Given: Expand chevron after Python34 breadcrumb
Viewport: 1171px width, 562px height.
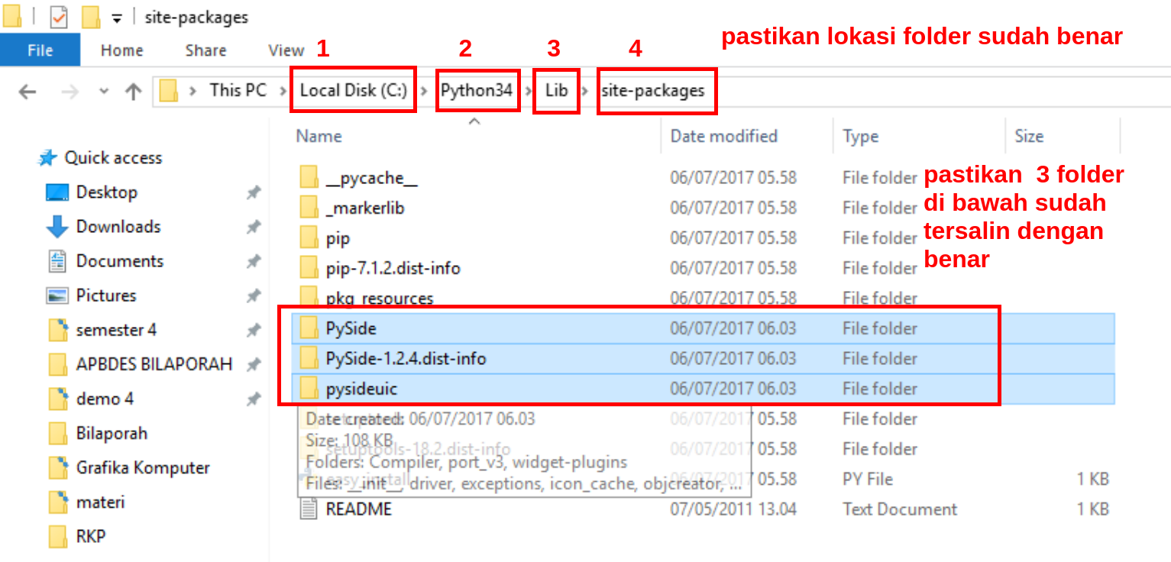Looking at the screenshot, I should pos(529,91).
